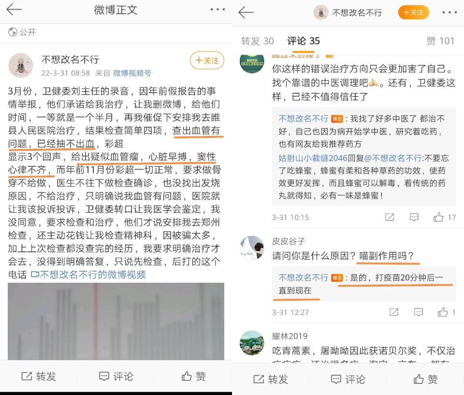Screen dimensions: 464x395
Task: Tap the reply icon on the 皮皮谷子 comment
Action: coord(418,312)
